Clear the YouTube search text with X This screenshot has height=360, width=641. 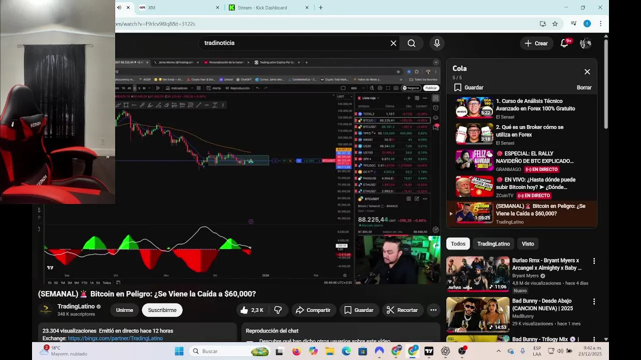click(x=394, y=43)
